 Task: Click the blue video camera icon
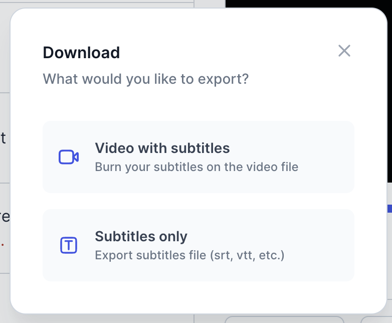pyautogui.click(x=69, y=157)
